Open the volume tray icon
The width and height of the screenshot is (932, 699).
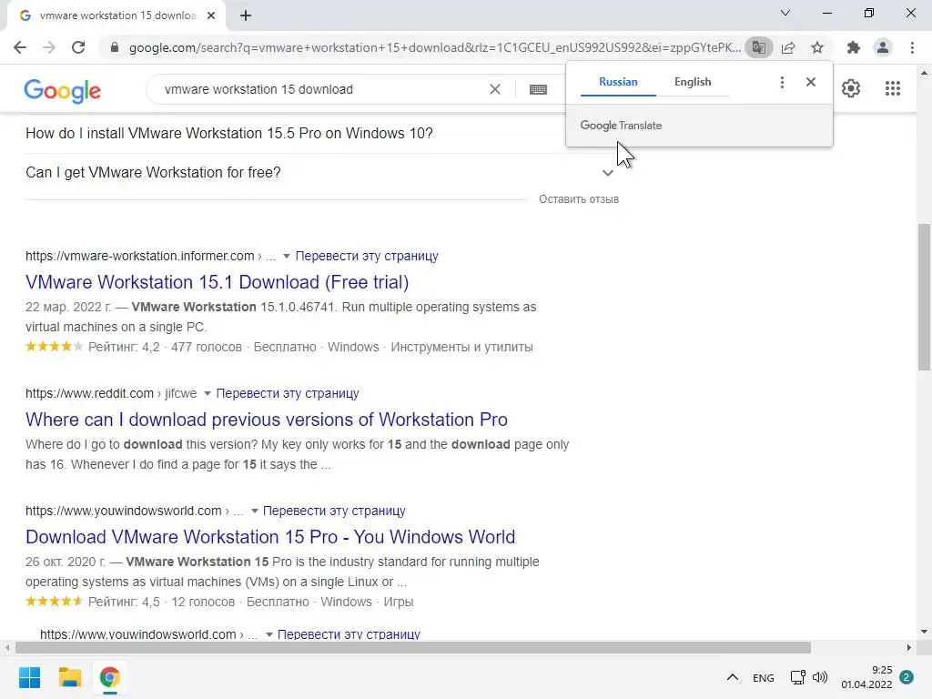pos(820,677)
